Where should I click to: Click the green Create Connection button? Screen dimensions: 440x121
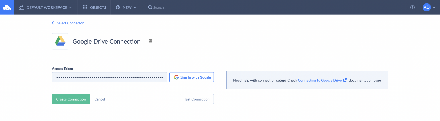coord(71,99)
